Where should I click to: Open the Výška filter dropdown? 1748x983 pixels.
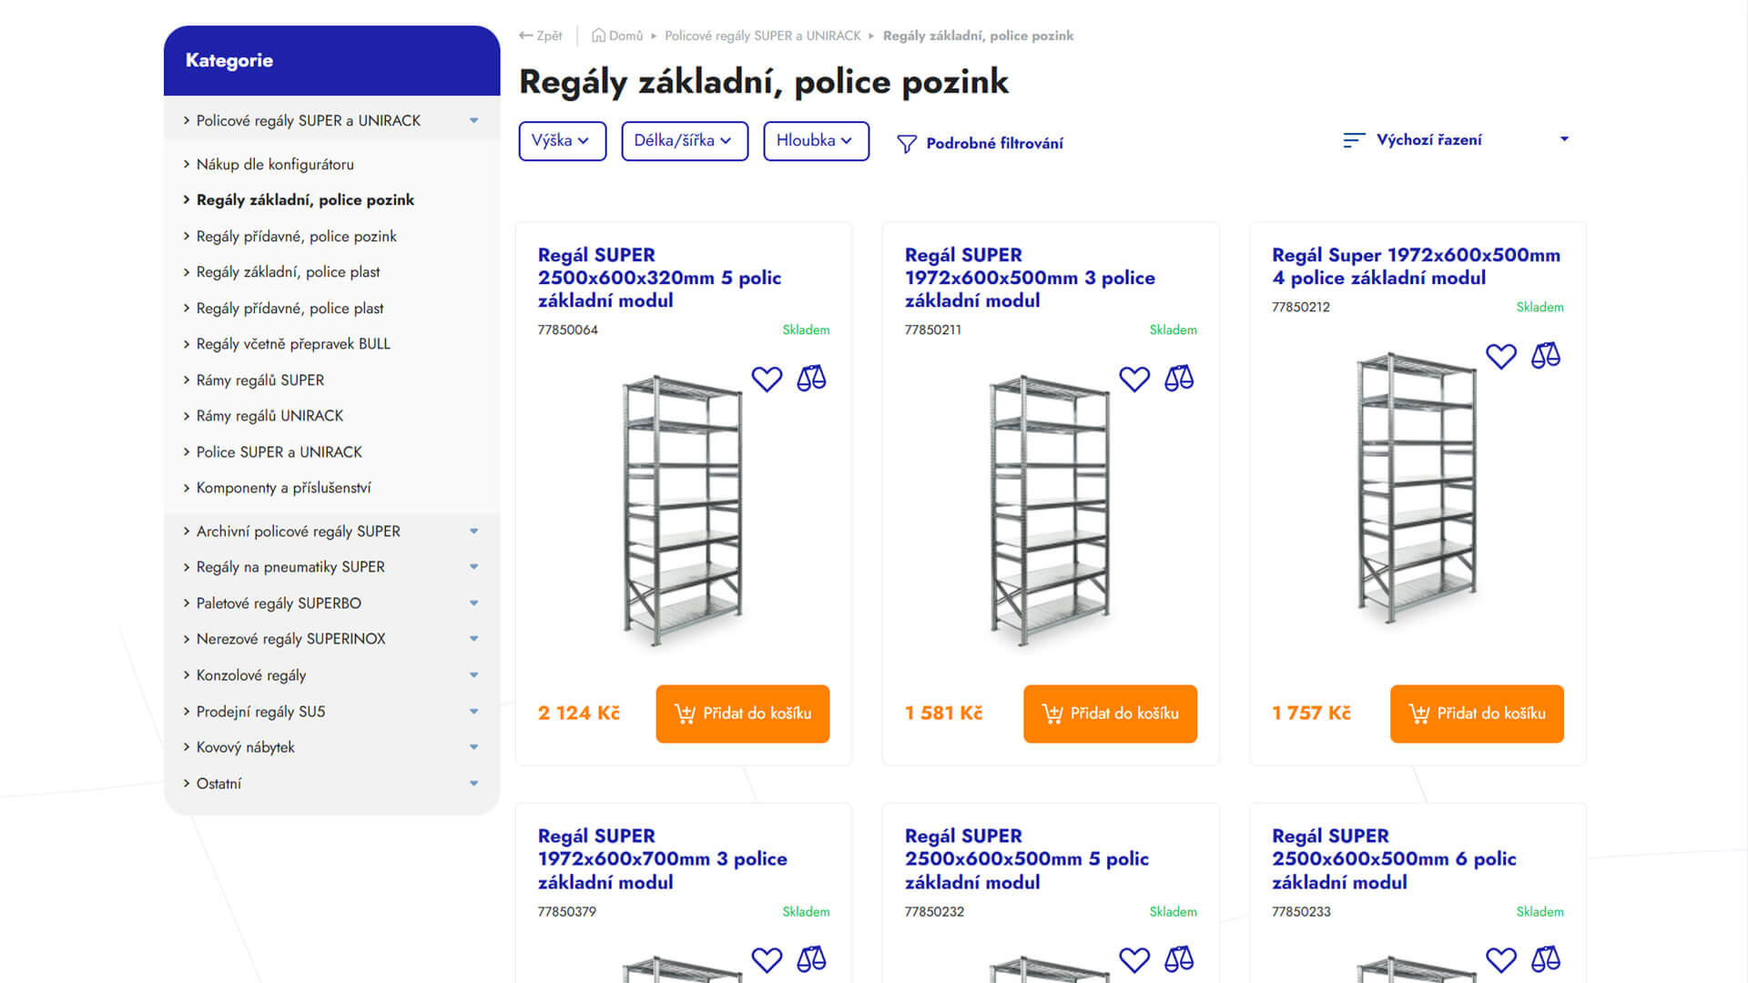click(563, 141)
